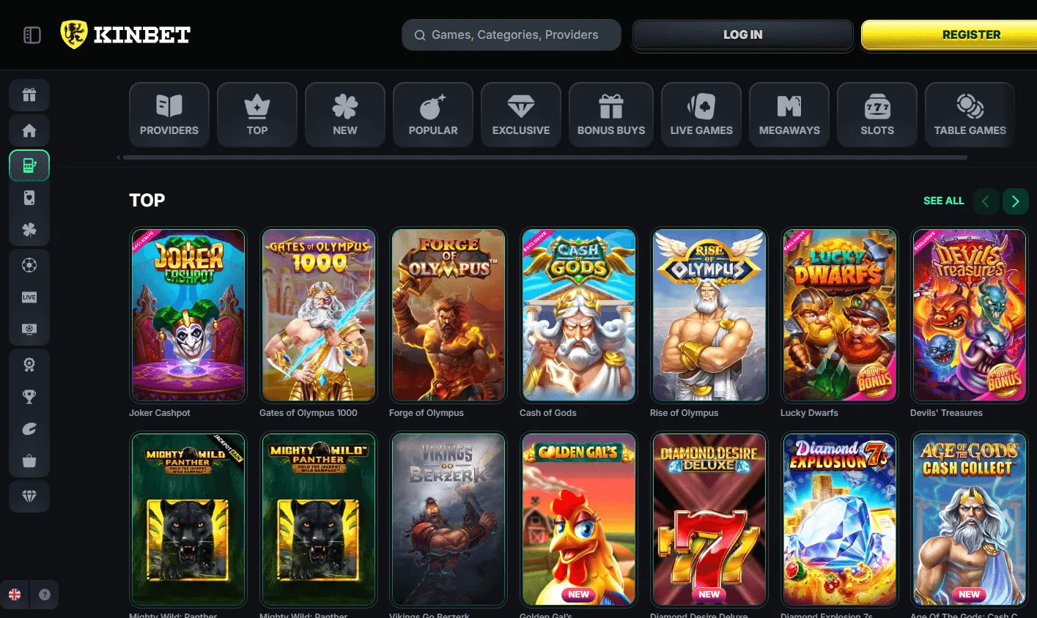
Task: Open the Bonus Buys category
Action: (x=611, y=115)
